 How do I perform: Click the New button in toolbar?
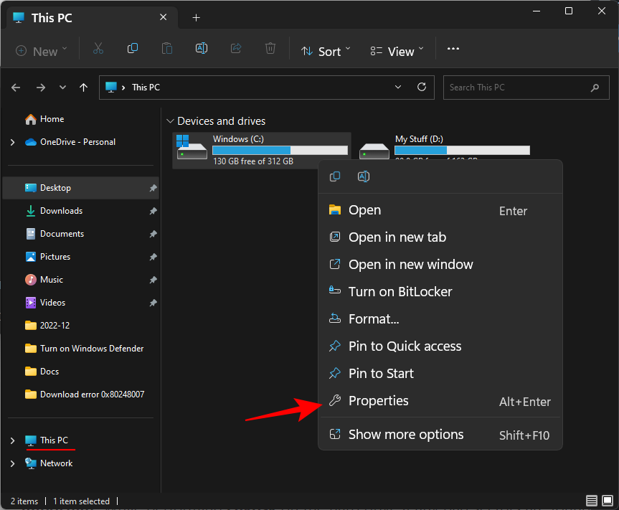[x=41, y=51]
